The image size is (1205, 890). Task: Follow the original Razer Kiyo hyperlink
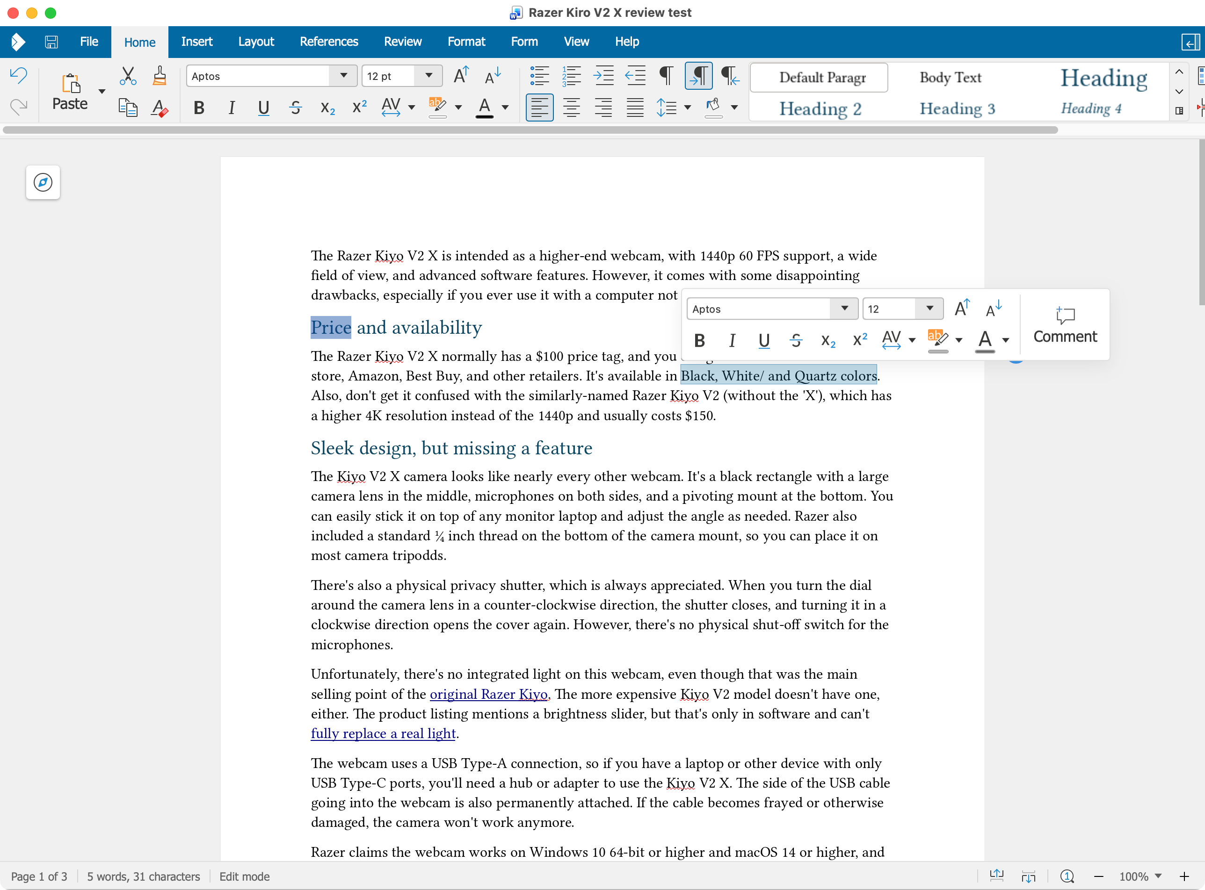point(488,694)
